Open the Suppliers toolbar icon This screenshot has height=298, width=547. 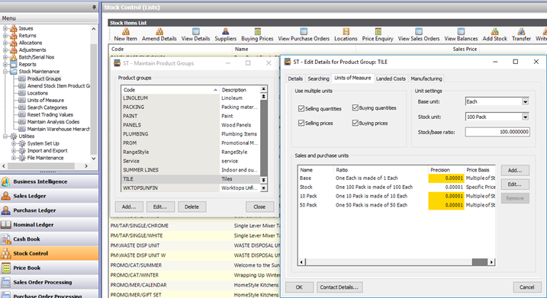(225, 35)
